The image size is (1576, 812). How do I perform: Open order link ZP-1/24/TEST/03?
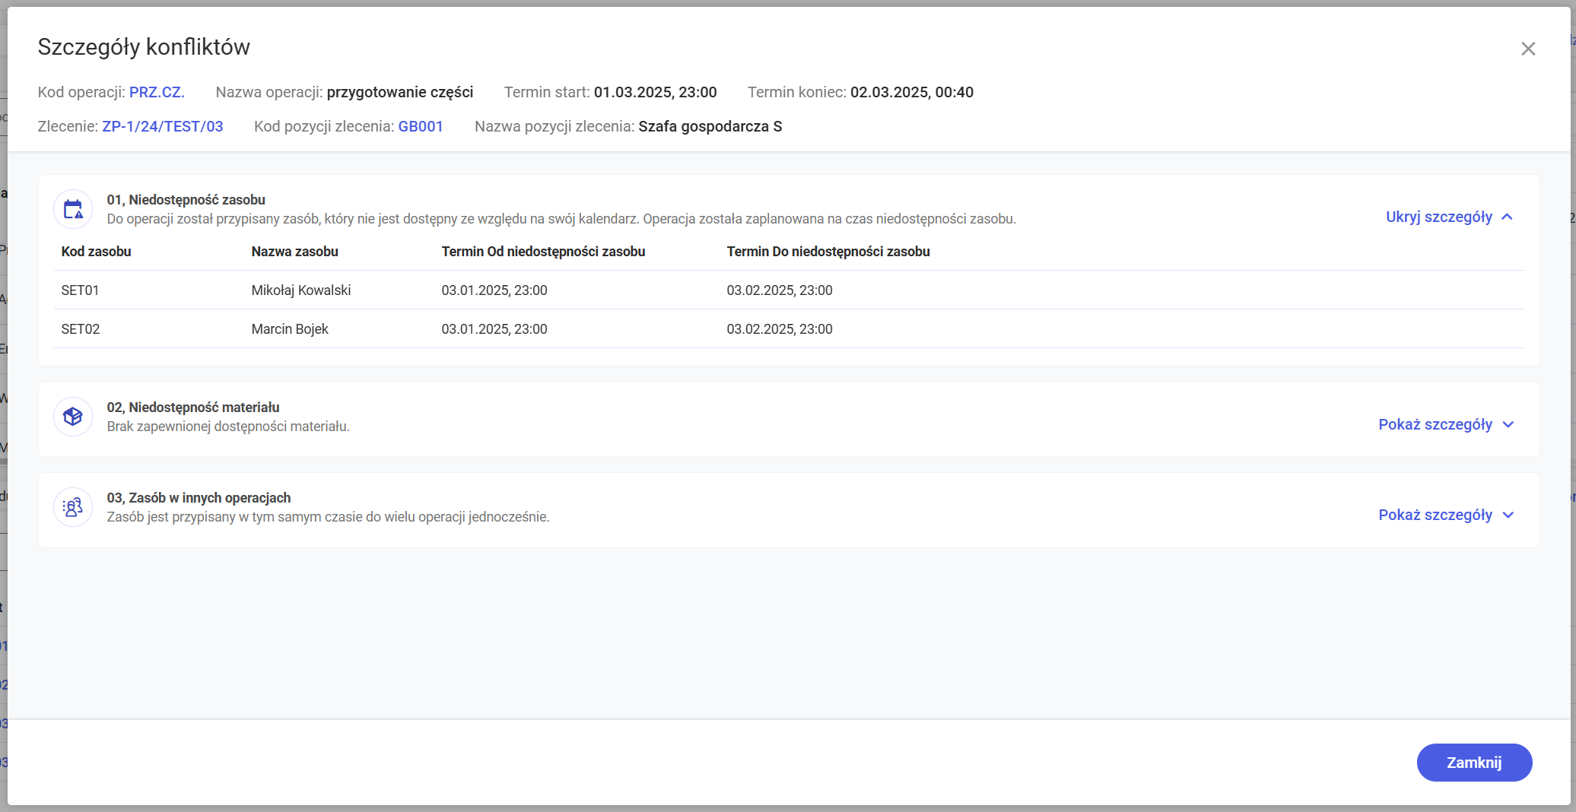pos(163,126)
